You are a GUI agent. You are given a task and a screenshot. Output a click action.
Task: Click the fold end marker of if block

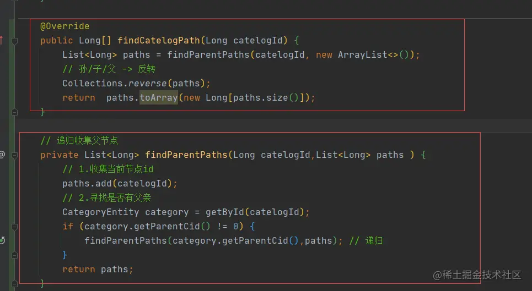14,255
